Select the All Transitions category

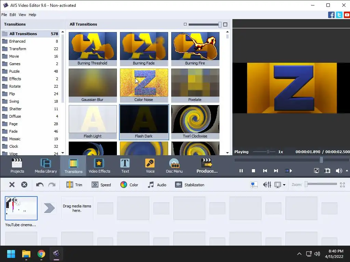click(30, 34)
